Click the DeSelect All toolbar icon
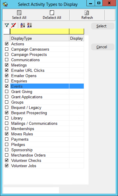This screenshot has width=118, height=196. point(52,13)
